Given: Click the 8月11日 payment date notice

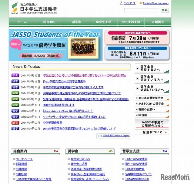Looking at the screenshot, I should (x=137, y=53).
